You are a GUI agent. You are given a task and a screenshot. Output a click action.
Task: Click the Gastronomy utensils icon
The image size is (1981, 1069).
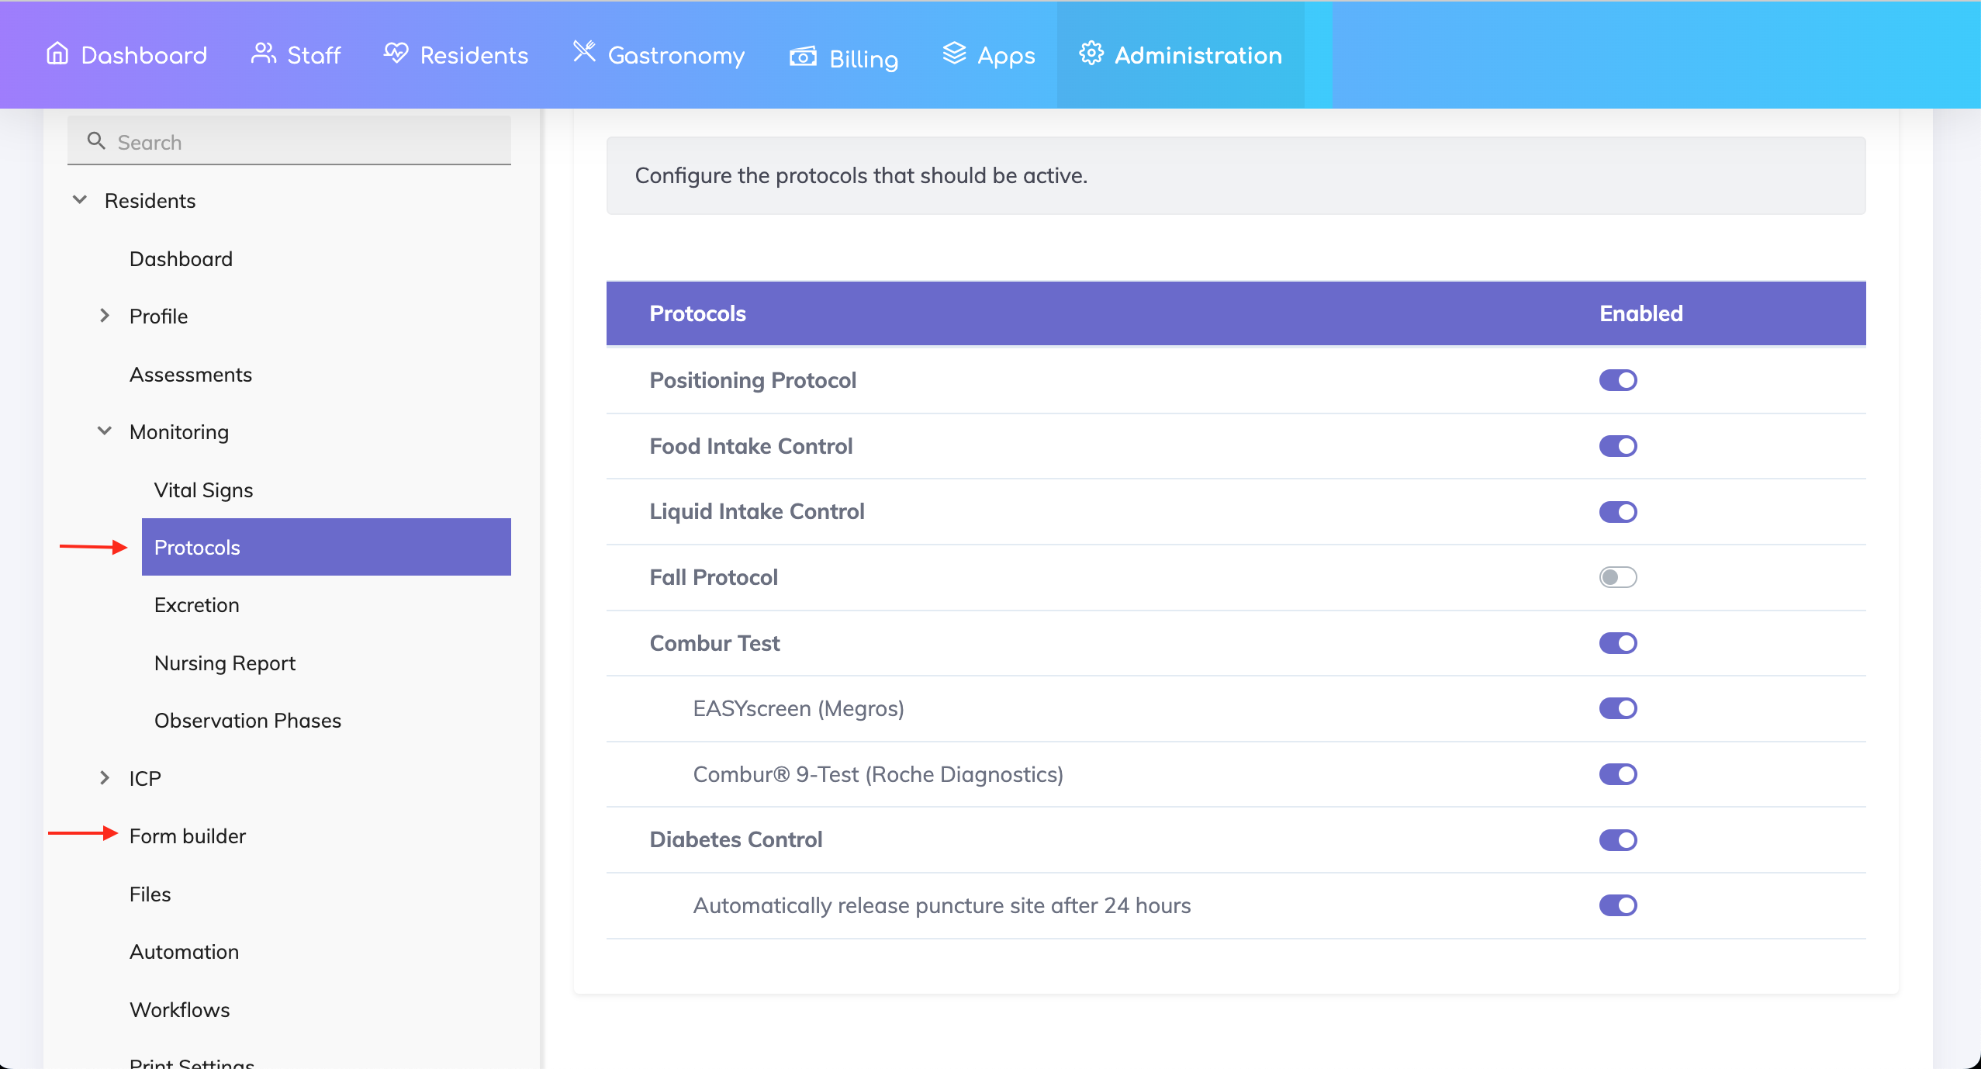(x=584, y=52)
